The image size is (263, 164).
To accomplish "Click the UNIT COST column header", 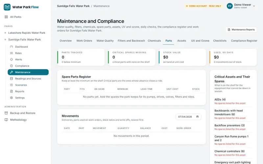I will [172, 89].
